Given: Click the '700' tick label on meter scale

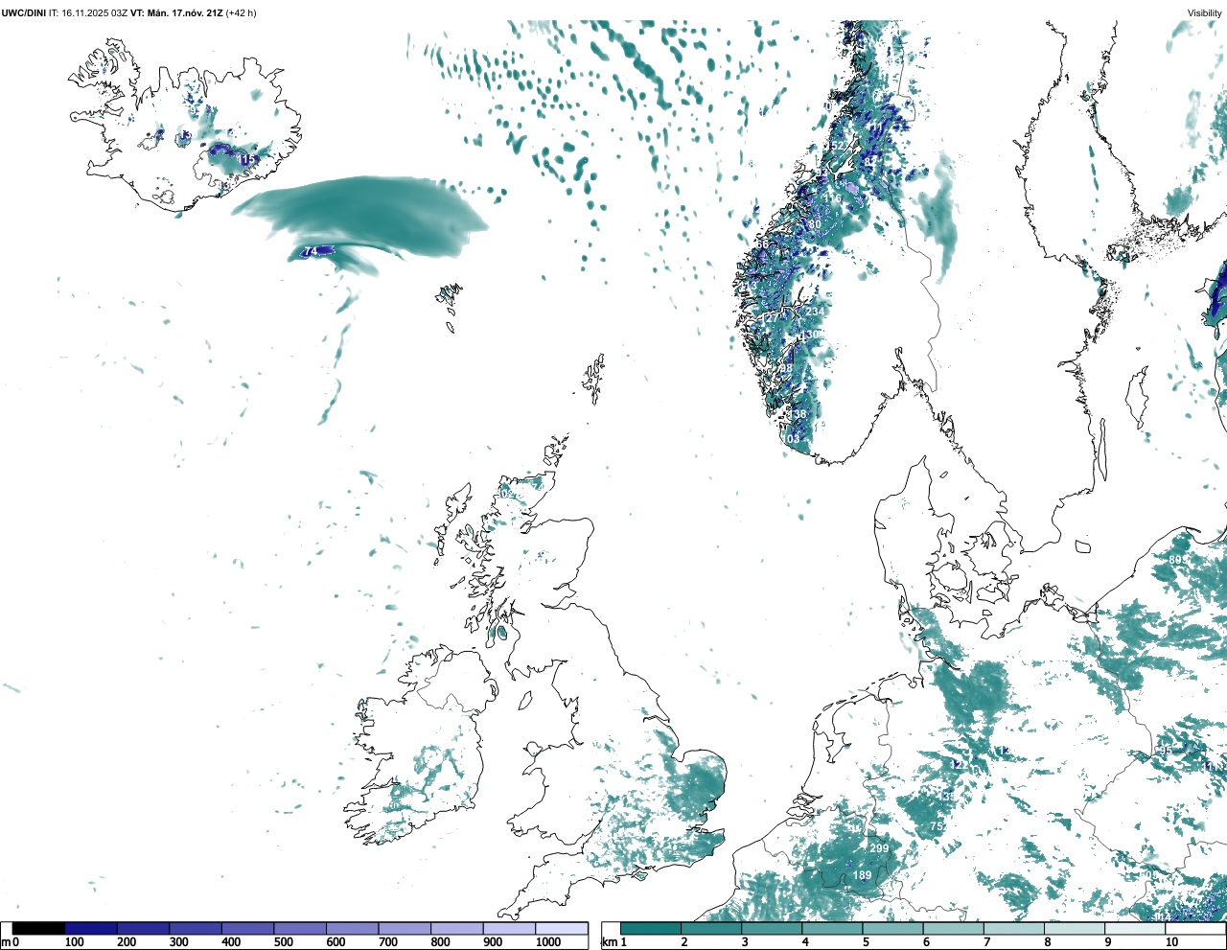Looking at the screenshot, I should [x=388, y=942].
